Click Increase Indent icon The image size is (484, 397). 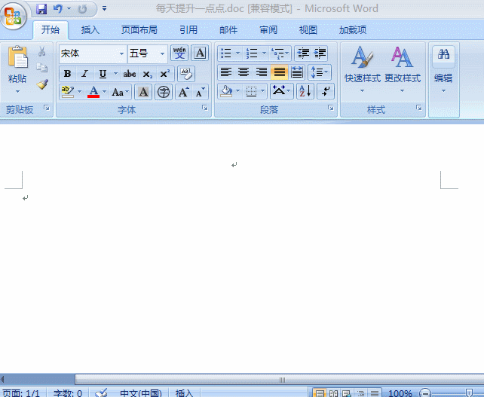click(x=320, y=53)
